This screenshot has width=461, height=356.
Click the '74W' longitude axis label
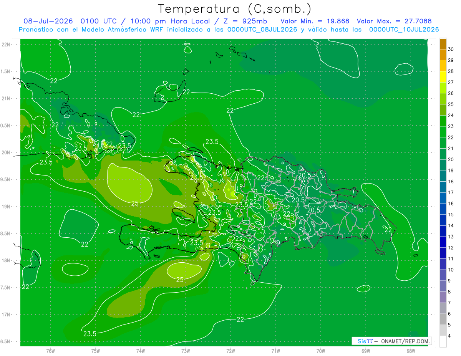pyautogui.click(x=141, y=351)
